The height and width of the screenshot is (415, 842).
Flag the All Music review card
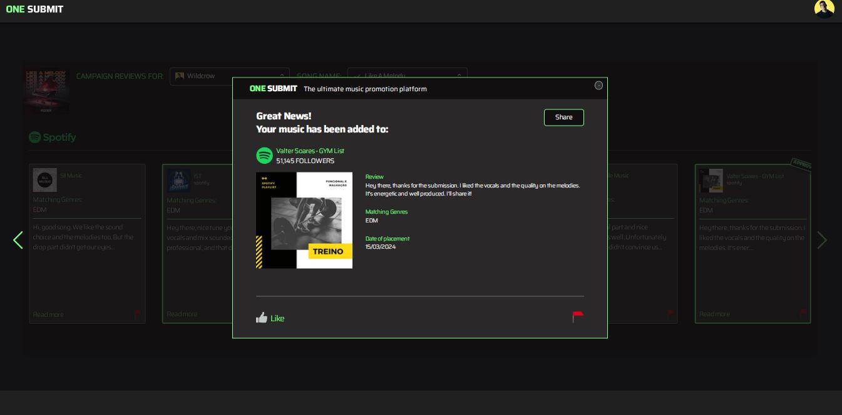[x=137, y=314]
